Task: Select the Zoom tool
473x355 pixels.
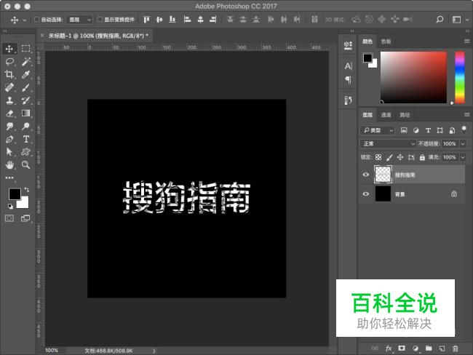Action: click(x=25, y=164)
